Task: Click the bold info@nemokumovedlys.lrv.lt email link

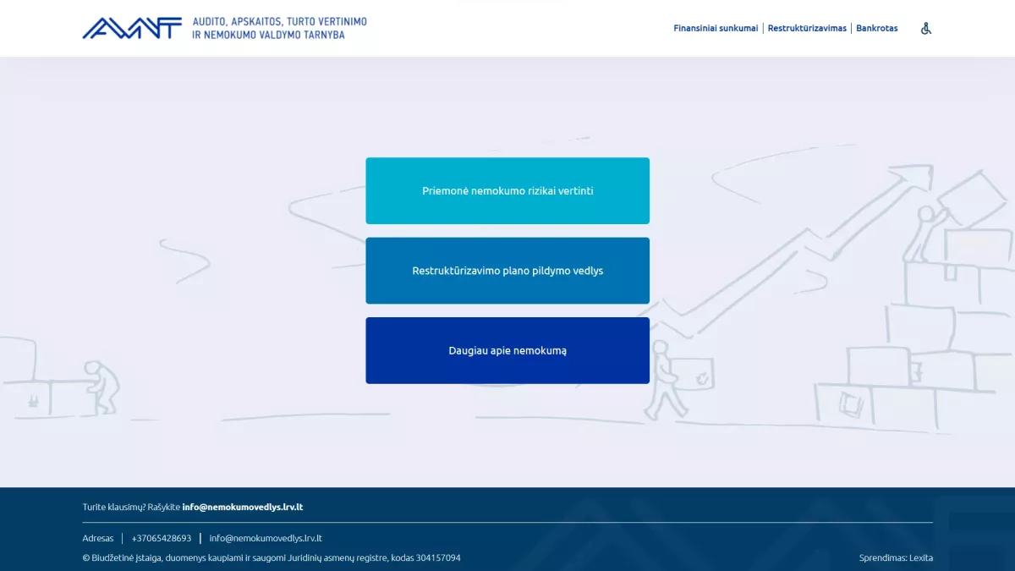Action: pos(243,507)
